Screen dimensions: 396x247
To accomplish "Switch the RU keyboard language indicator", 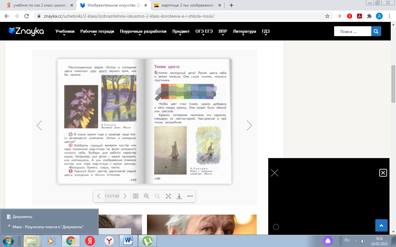I will [347, 240].
